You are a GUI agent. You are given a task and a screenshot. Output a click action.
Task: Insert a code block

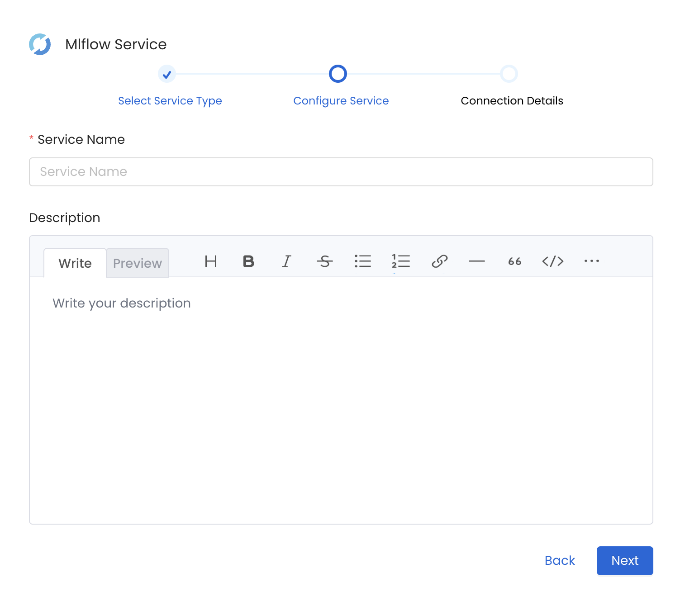point(553,261)
